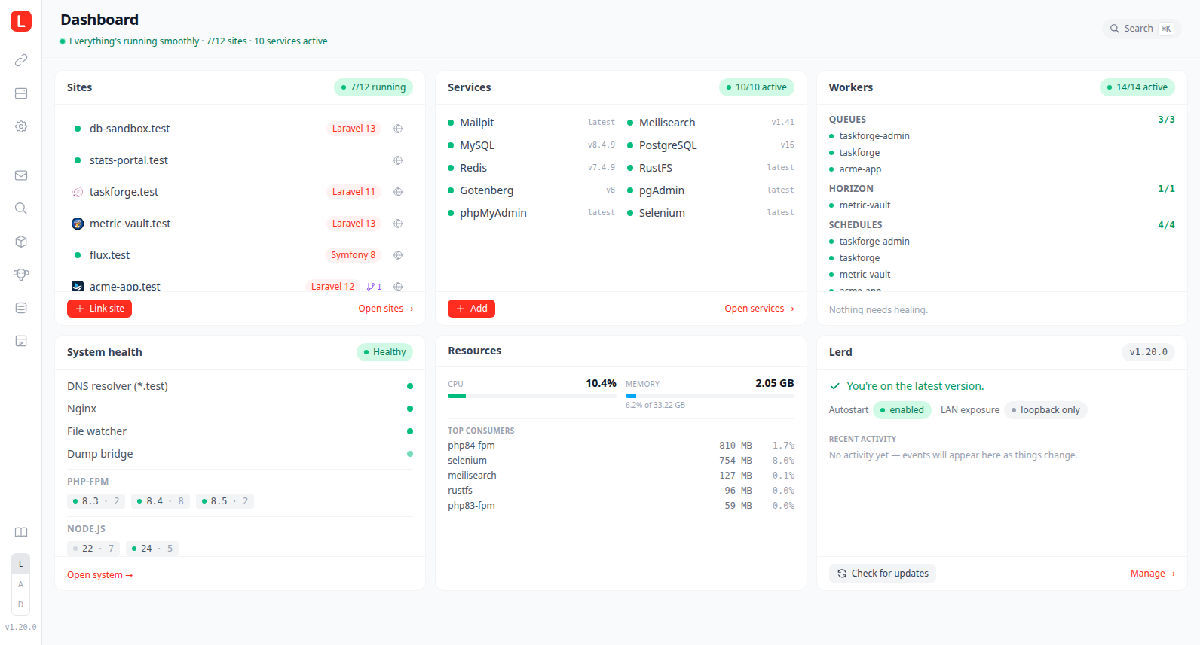Screen dimensions: 1200x645
Task: Select the pgAdmin service
Action: click(711, 190)
